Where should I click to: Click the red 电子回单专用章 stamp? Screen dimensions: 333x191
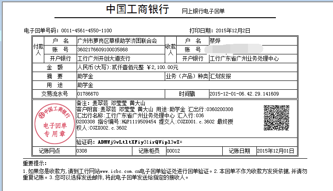point(54,123)
